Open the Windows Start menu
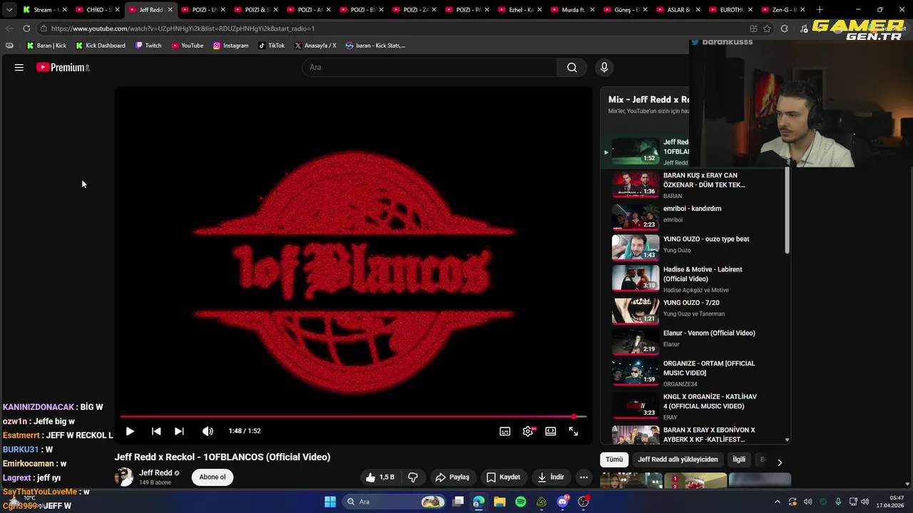The width and height of the screenshot is (913, 513). tap(330, 502)
